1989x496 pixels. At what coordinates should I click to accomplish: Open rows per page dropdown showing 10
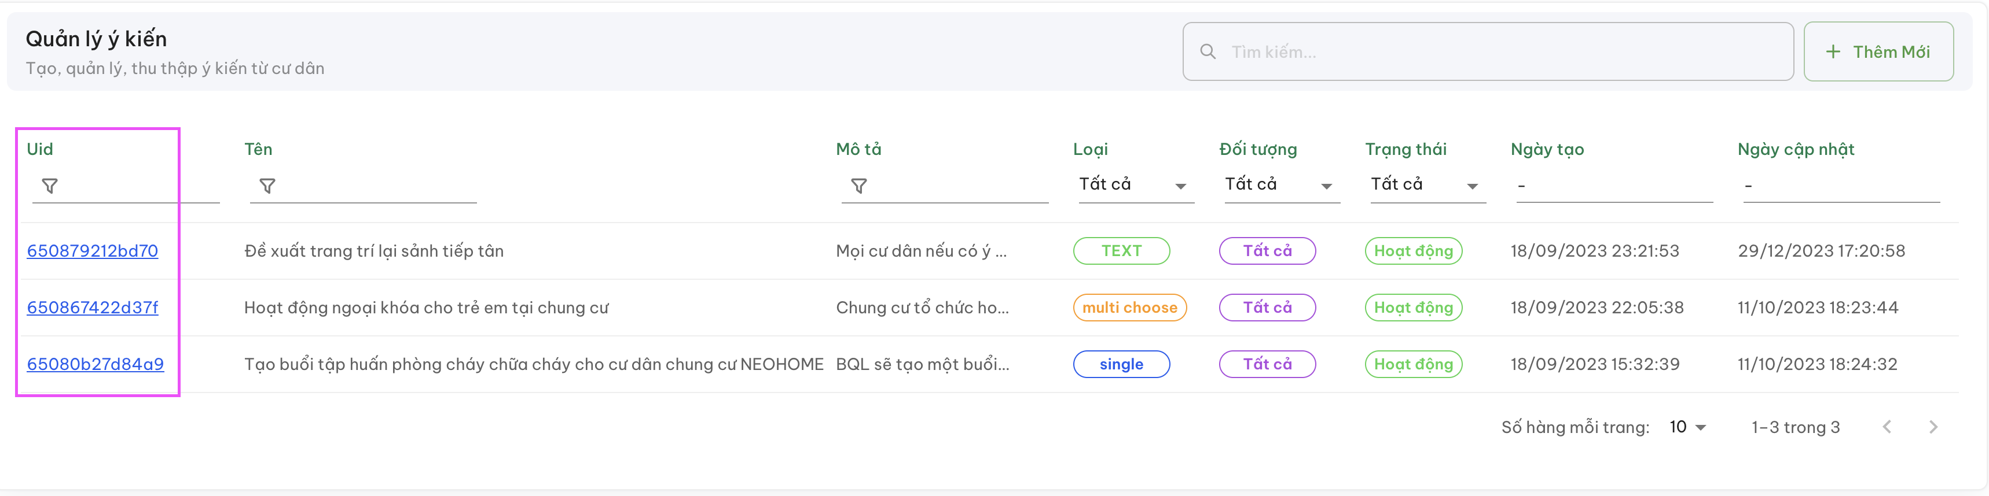coord(1688,427)
